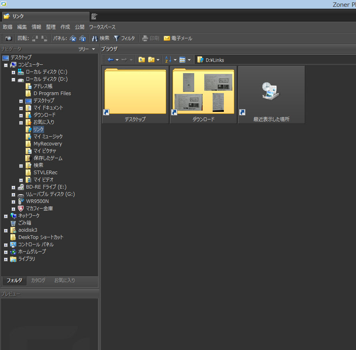356x350 pixels.
Task: Switch to the お気に入り tab at panel bottom
Action: tap(64, 280)
